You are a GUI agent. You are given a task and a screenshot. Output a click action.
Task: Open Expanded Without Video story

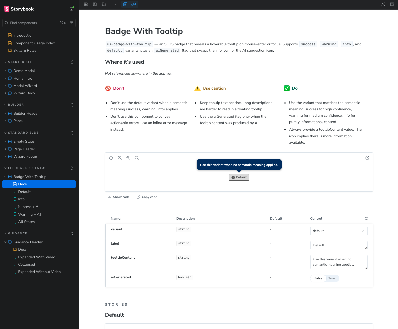39,272
